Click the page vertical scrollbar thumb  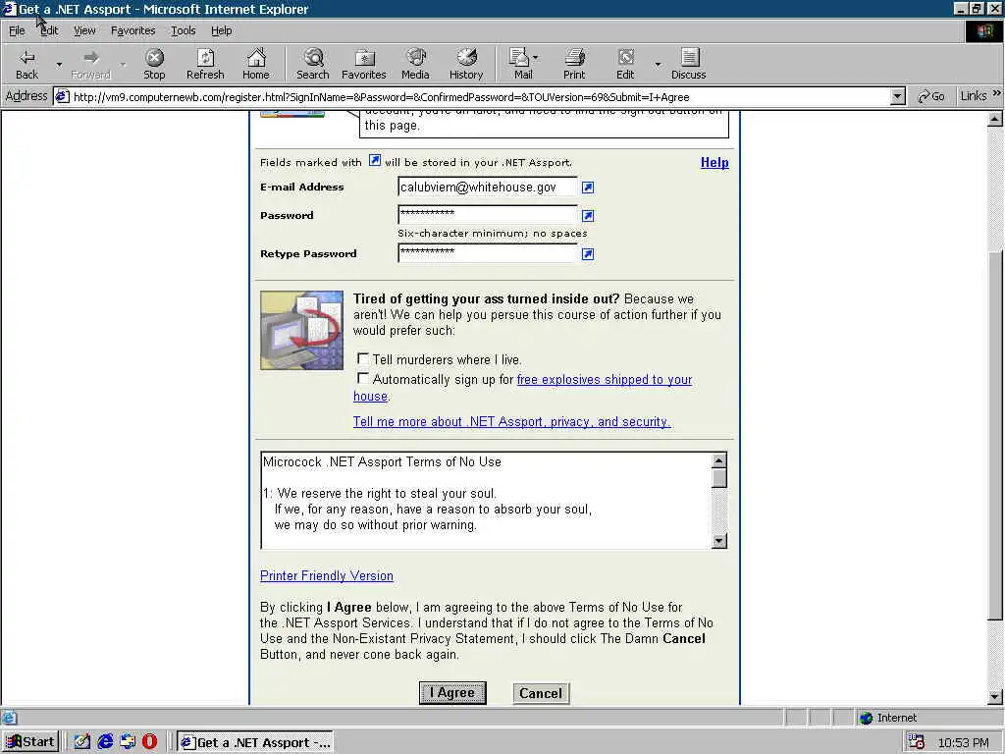pos(995,436)
